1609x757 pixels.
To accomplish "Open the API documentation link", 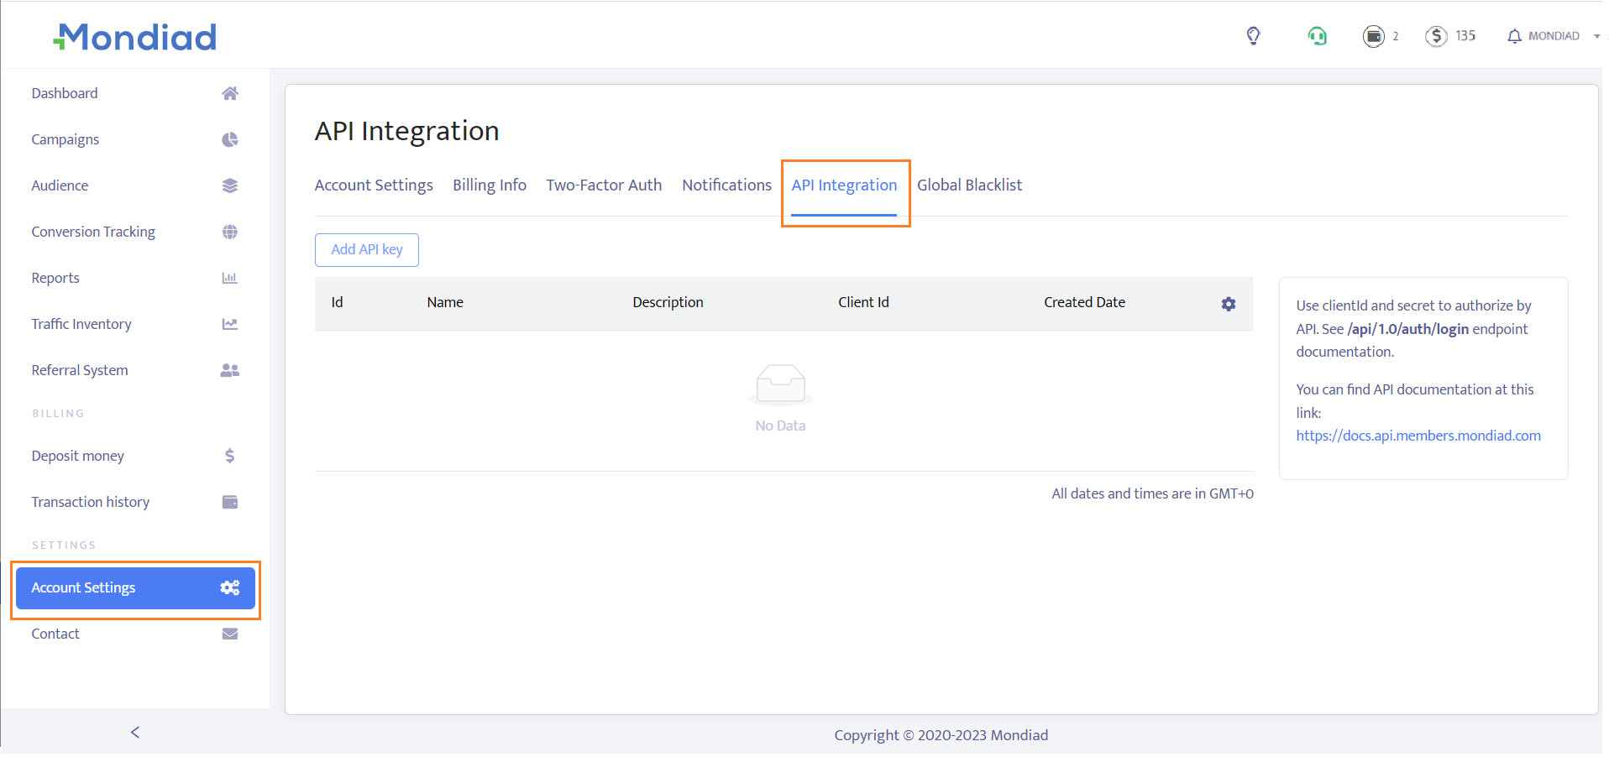I will 1418,436.
